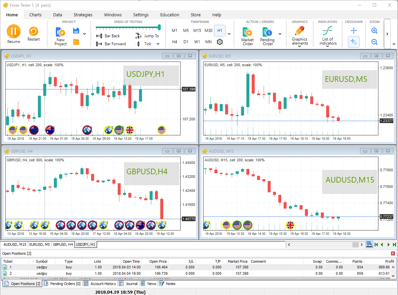Select the H1 timeframe
This screenshot has height=295, width=398.
tap(220, 30)
